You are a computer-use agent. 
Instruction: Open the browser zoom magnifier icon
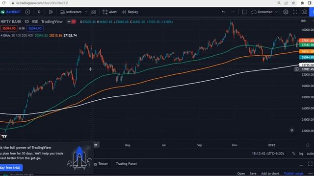(279, 3)
